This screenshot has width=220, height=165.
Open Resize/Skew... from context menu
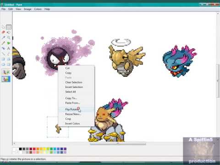point(77,114)
